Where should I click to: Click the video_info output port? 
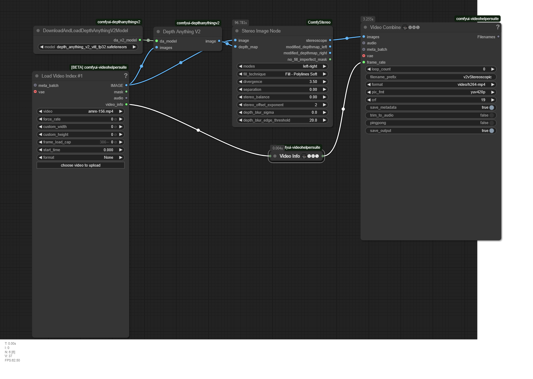point(126,104)
